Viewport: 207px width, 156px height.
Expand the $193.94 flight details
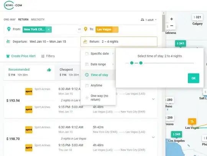click(x=153, y=99)
